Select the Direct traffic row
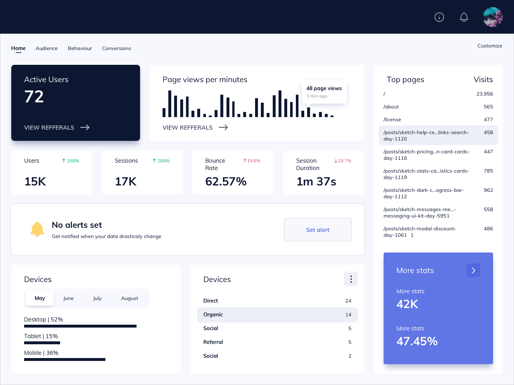Viewport: 514px width, 385px height. [277, 301]
